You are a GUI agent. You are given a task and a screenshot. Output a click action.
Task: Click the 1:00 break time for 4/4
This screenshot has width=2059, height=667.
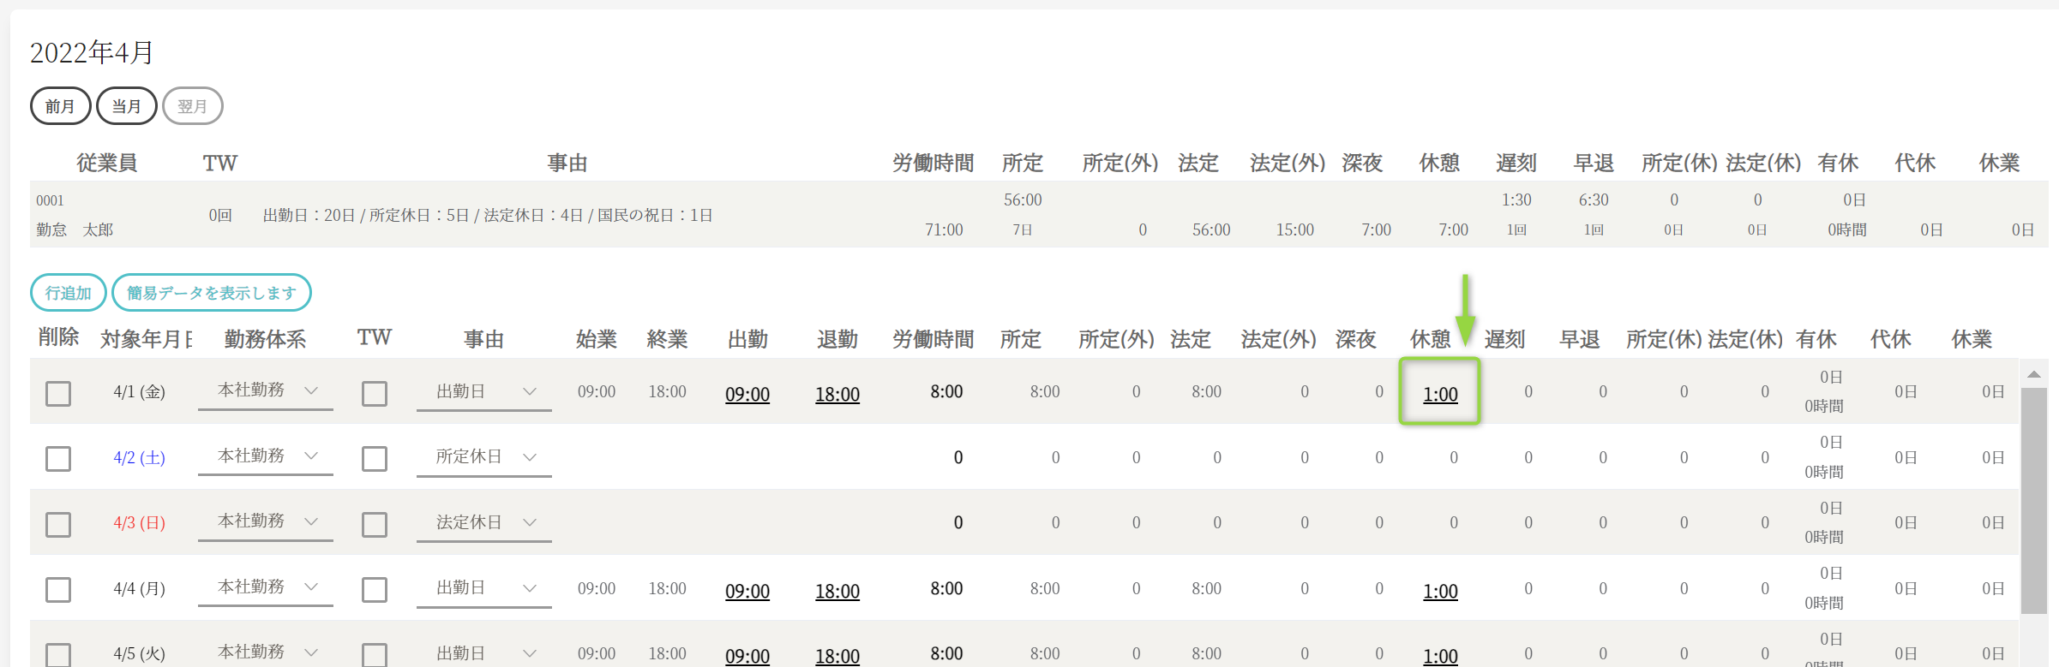click(x=1440, y=591)
